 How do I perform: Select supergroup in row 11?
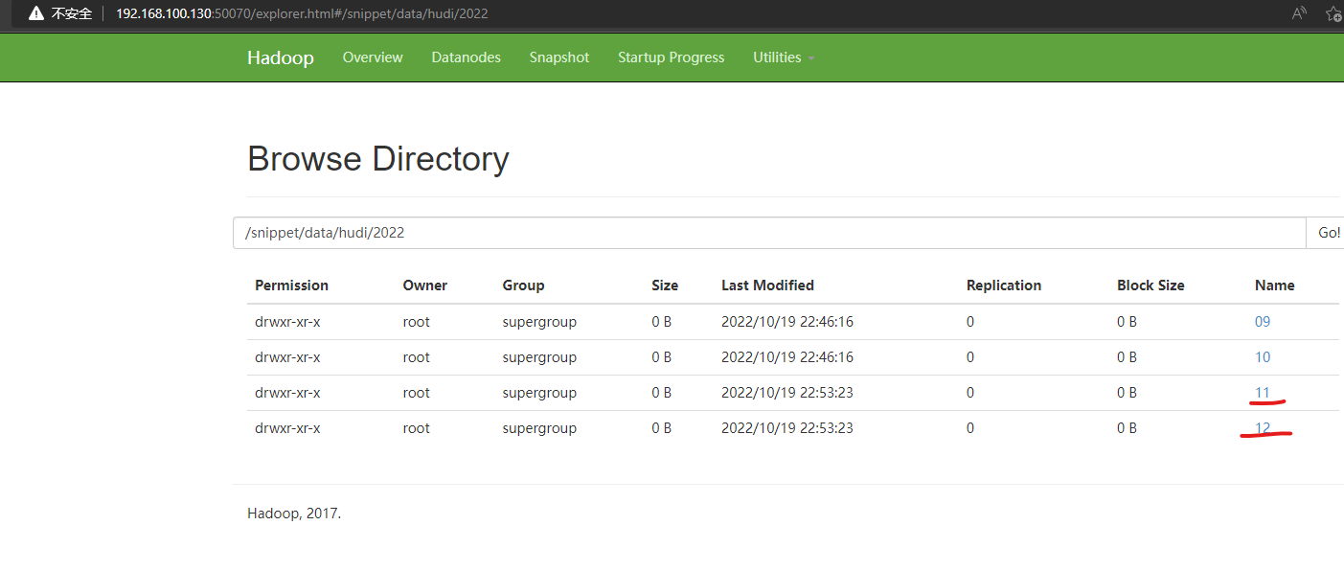tap(539, 393)
